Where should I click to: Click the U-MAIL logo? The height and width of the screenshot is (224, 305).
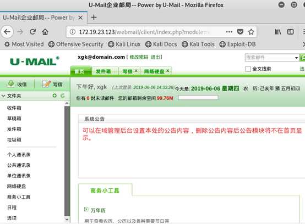tap(35, 61)
